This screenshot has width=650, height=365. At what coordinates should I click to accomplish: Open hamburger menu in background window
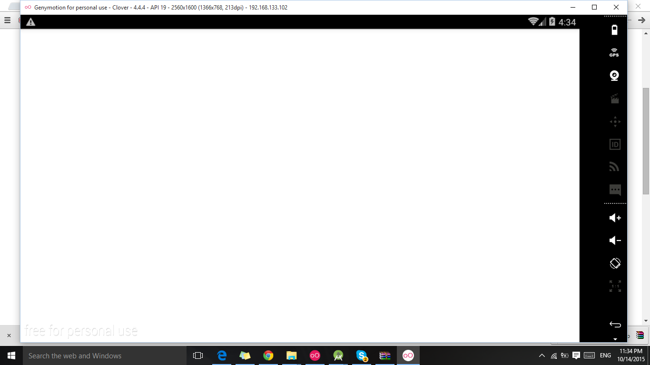point(7,20)
